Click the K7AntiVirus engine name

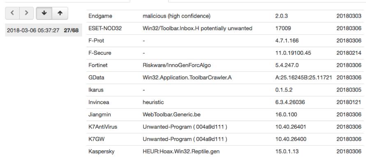tap(103, 127)
